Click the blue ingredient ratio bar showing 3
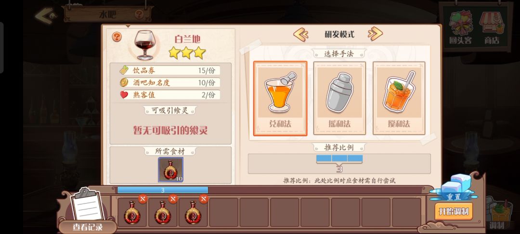This screenshot has width=520, height=234. click(163, 190)
